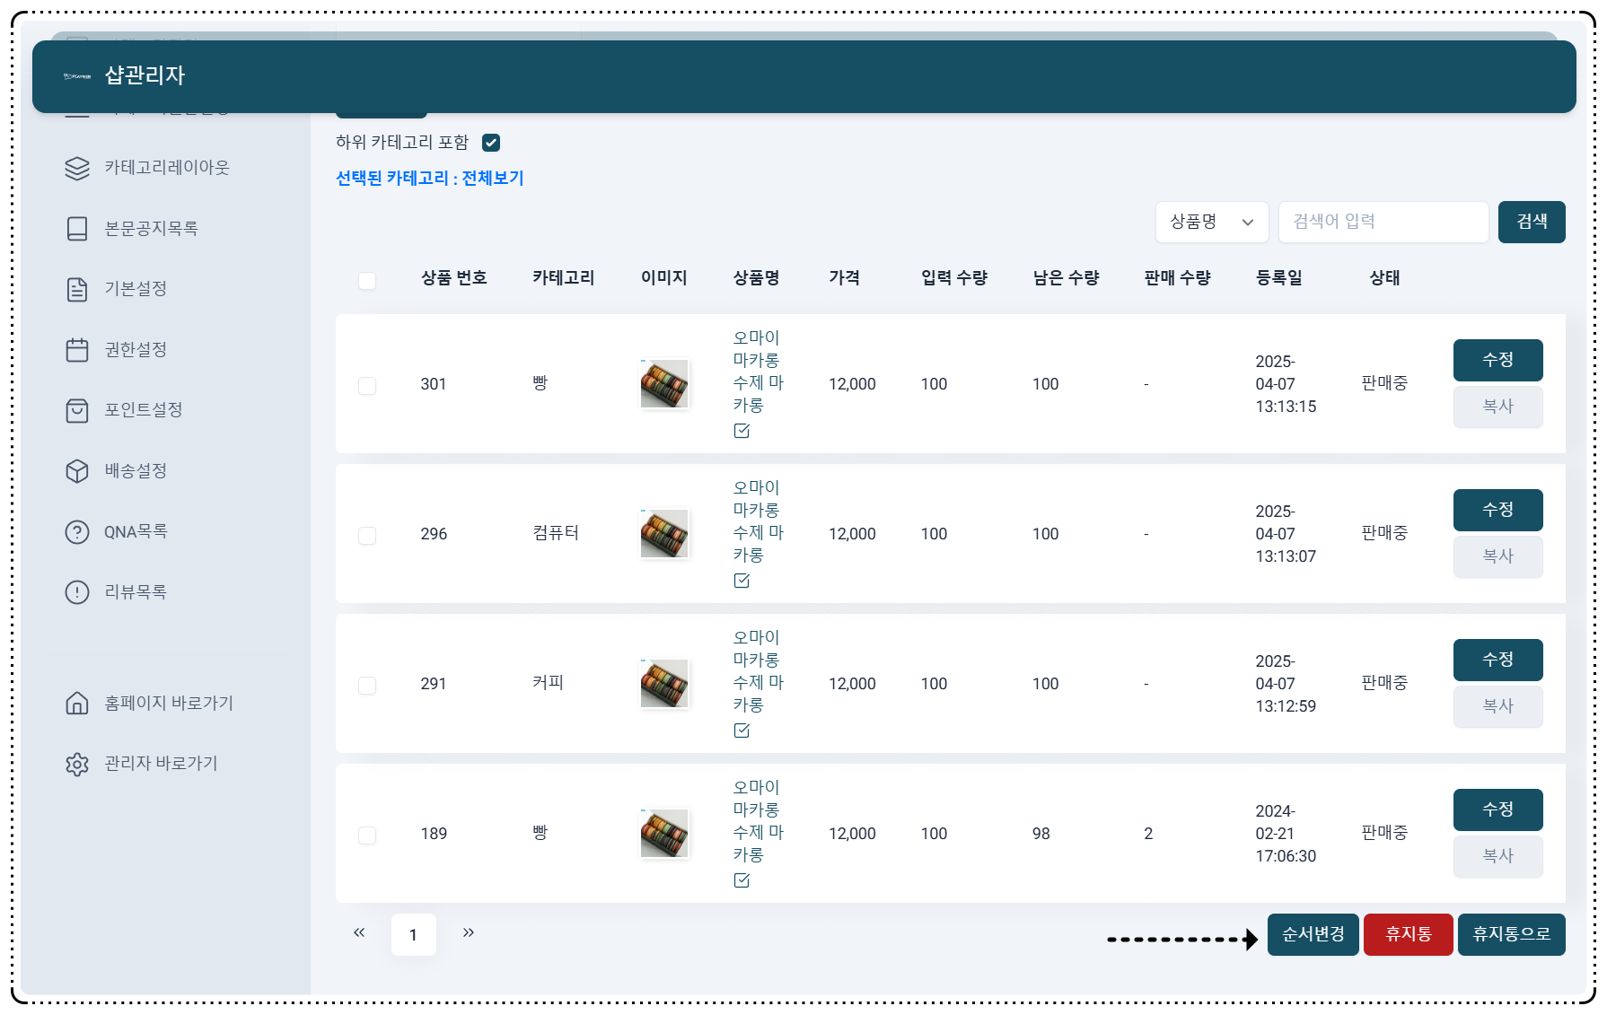Uncheck the 하위 카테고리 포함 checkbox

(x=491, y=143)
